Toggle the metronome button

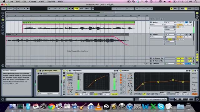click(28, 9)
